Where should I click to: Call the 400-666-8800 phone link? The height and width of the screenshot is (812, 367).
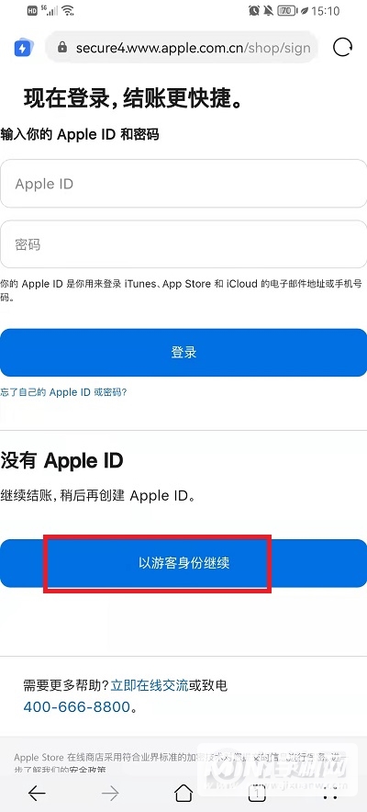pyautogui.click(x=76, y=707)
